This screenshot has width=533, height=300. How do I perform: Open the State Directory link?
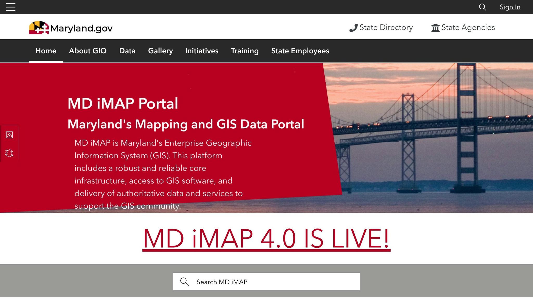(x=381, y=28)
